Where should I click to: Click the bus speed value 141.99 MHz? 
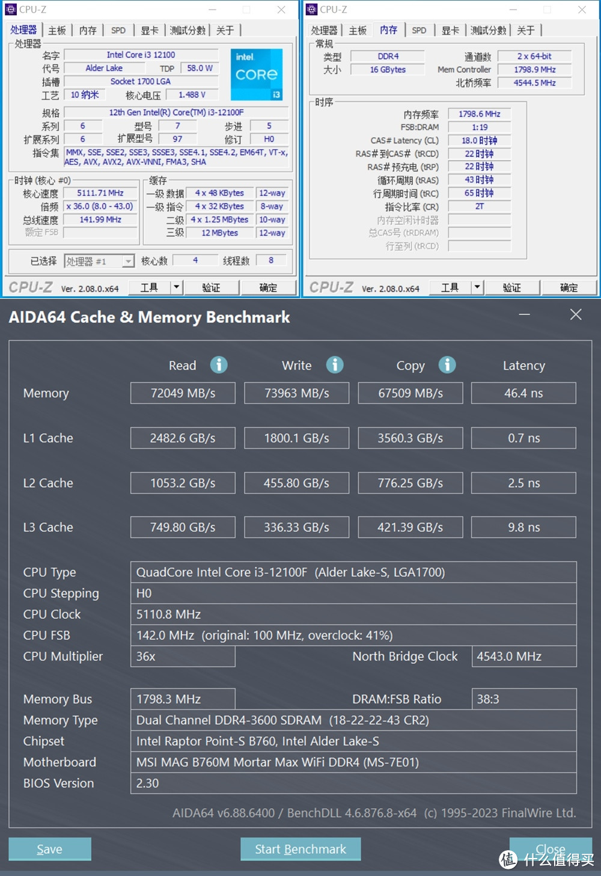coord(100,219)
